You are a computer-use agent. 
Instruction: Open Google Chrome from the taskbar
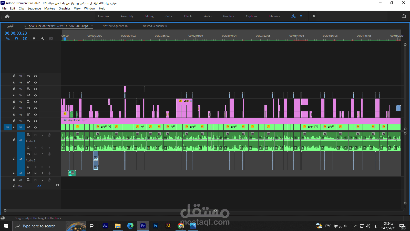tap(181, 226)
